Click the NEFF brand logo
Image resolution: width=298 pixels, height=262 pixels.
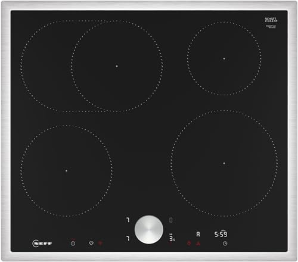42,244
